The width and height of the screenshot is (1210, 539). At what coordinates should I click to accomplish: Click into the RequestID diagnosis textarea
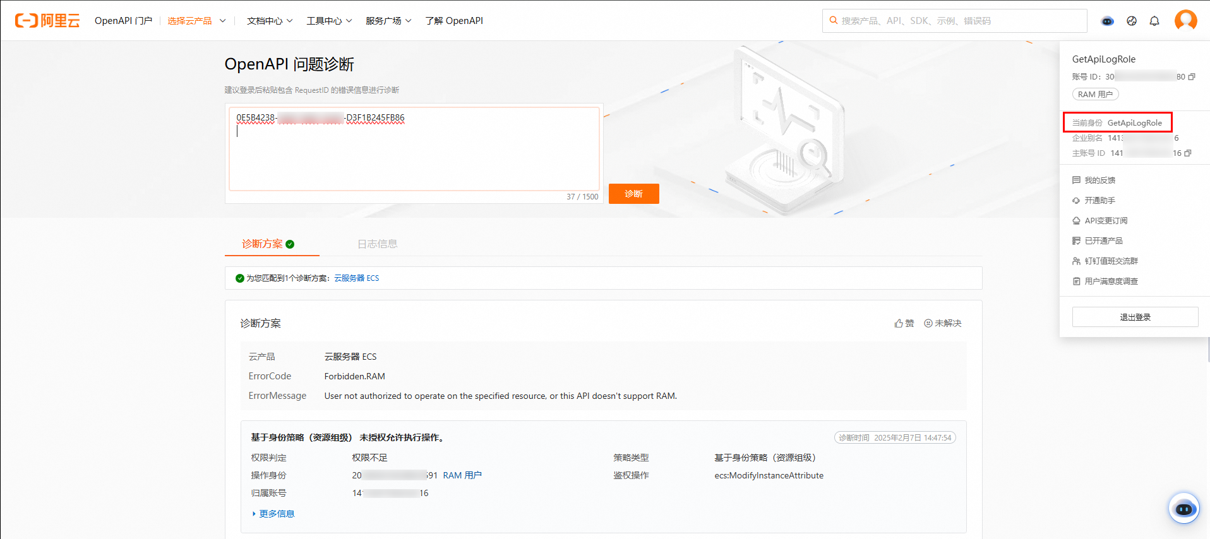414,148
